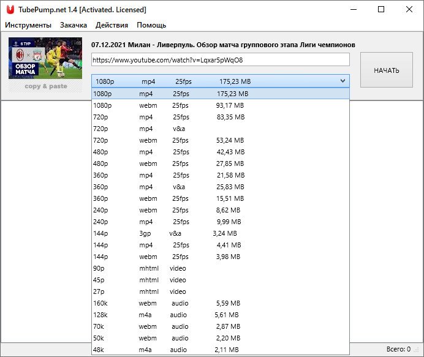The width and height of the screenshot is (424, 357).
Task: Click the YouTube URL input field
Action: (220, 60)
